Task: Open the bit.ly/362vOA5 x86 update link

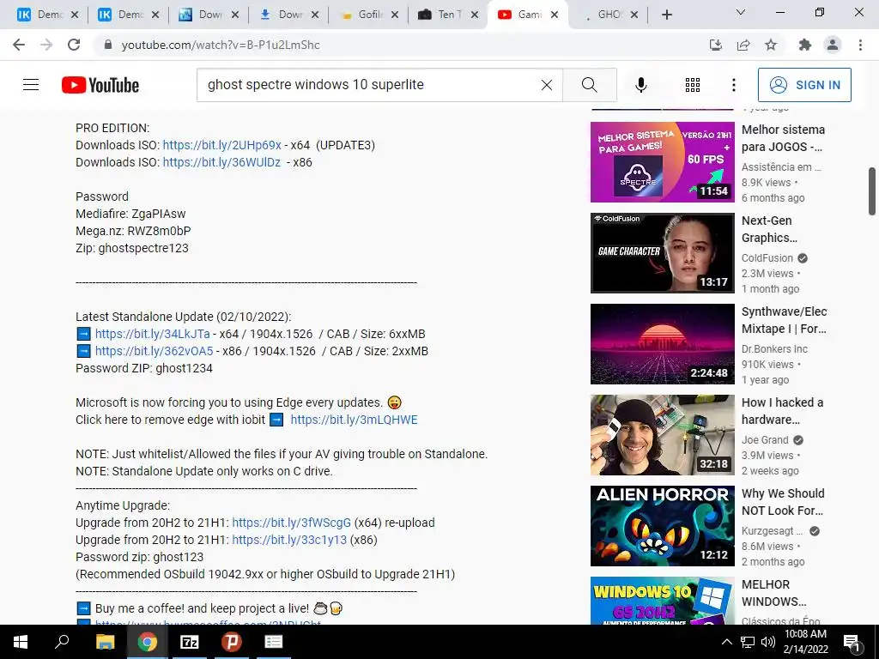Action: coord(155,351)
